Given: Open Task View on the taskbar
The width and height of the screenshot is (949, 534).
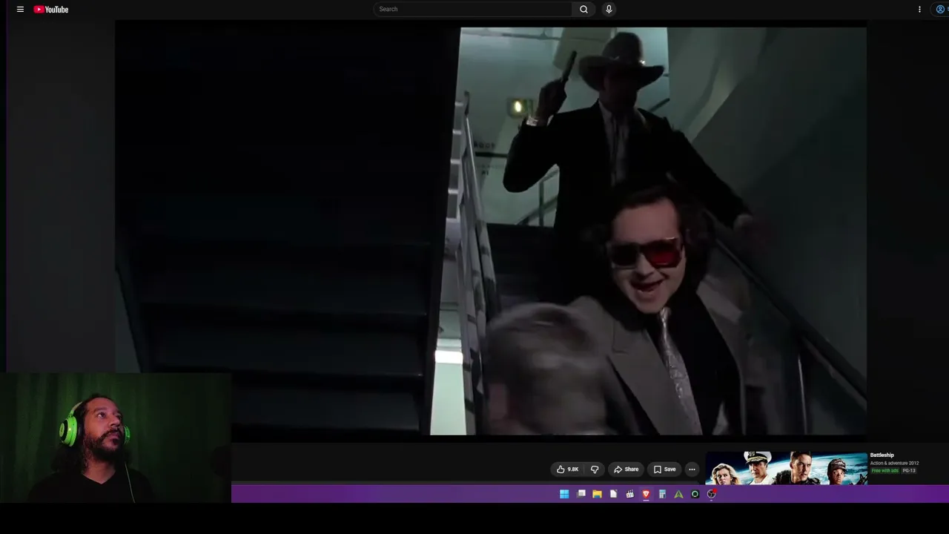Looking at the screenshot, I should coord(581,494).
